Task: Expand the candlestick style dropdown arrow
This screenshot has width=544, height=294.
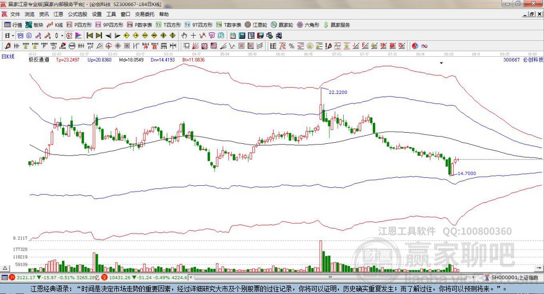Action: point(62,36)
